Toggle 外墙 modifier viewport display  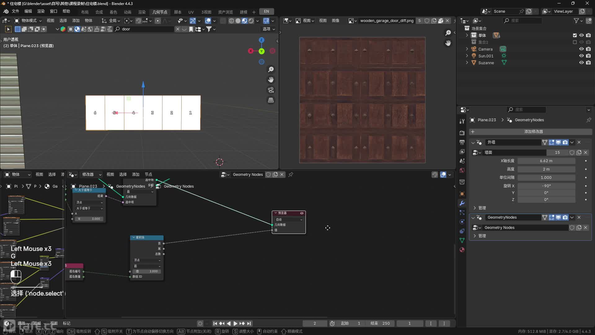(x=558, y=142)
